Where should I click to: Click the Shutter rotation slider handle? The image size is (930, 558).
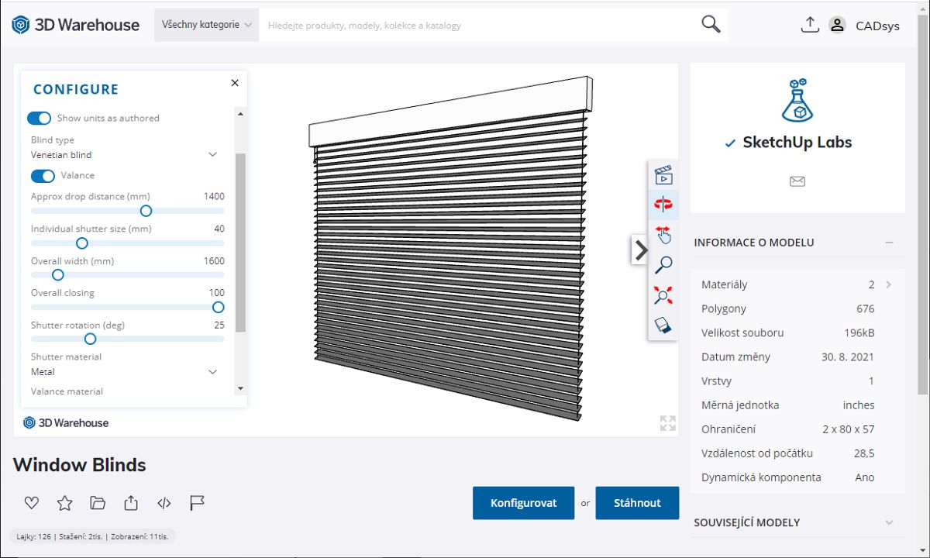pos(90,339)
